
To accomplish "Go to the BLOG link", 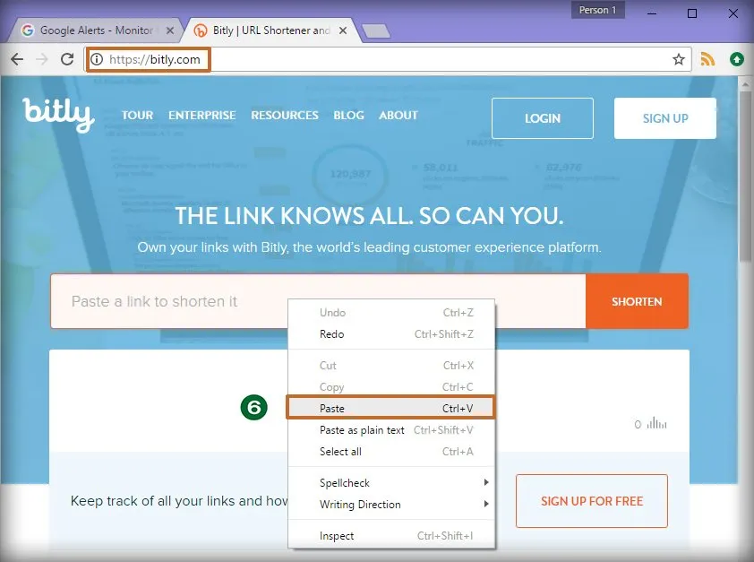I will [x=348, y=116].
